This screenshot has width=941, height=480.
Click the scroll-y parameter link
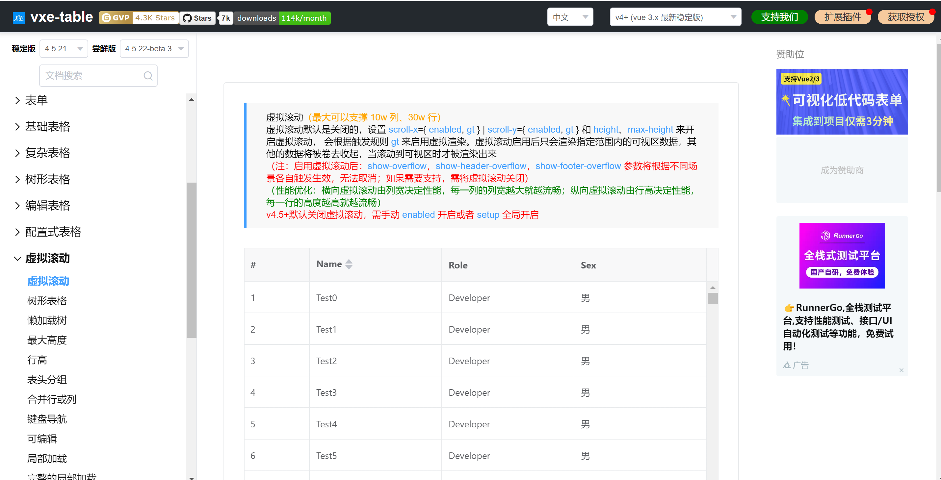(x=502, y=129)
